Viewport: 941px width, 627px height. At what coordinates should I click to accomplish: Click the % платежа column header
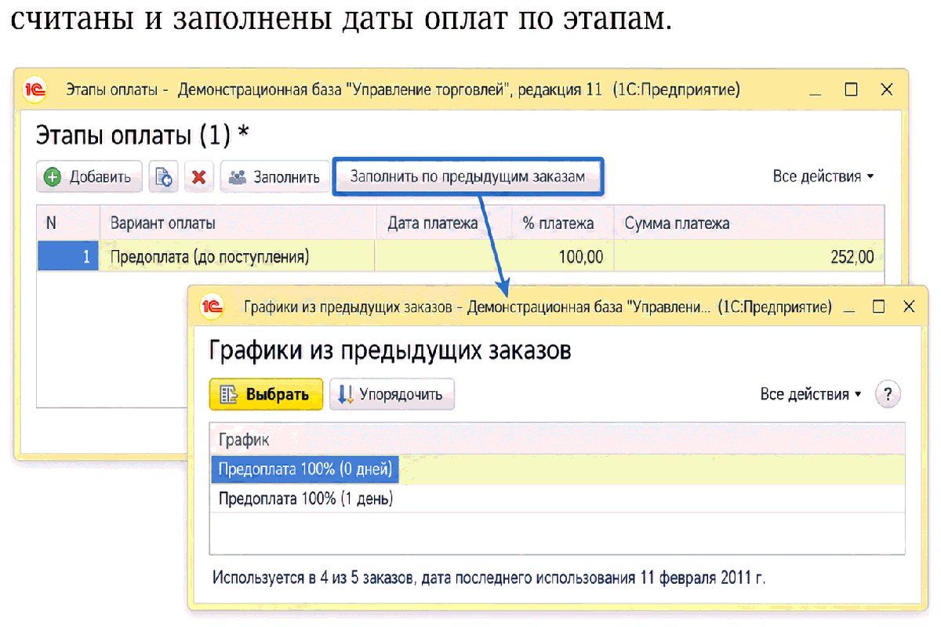[563, 223]
